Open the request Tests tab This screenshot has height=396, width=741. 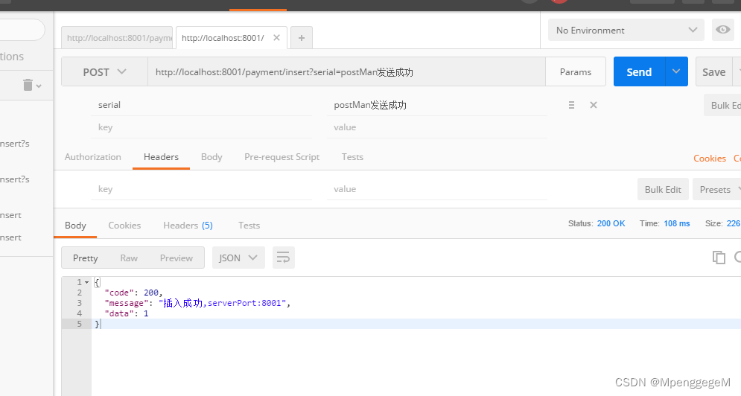pos(352,157)
